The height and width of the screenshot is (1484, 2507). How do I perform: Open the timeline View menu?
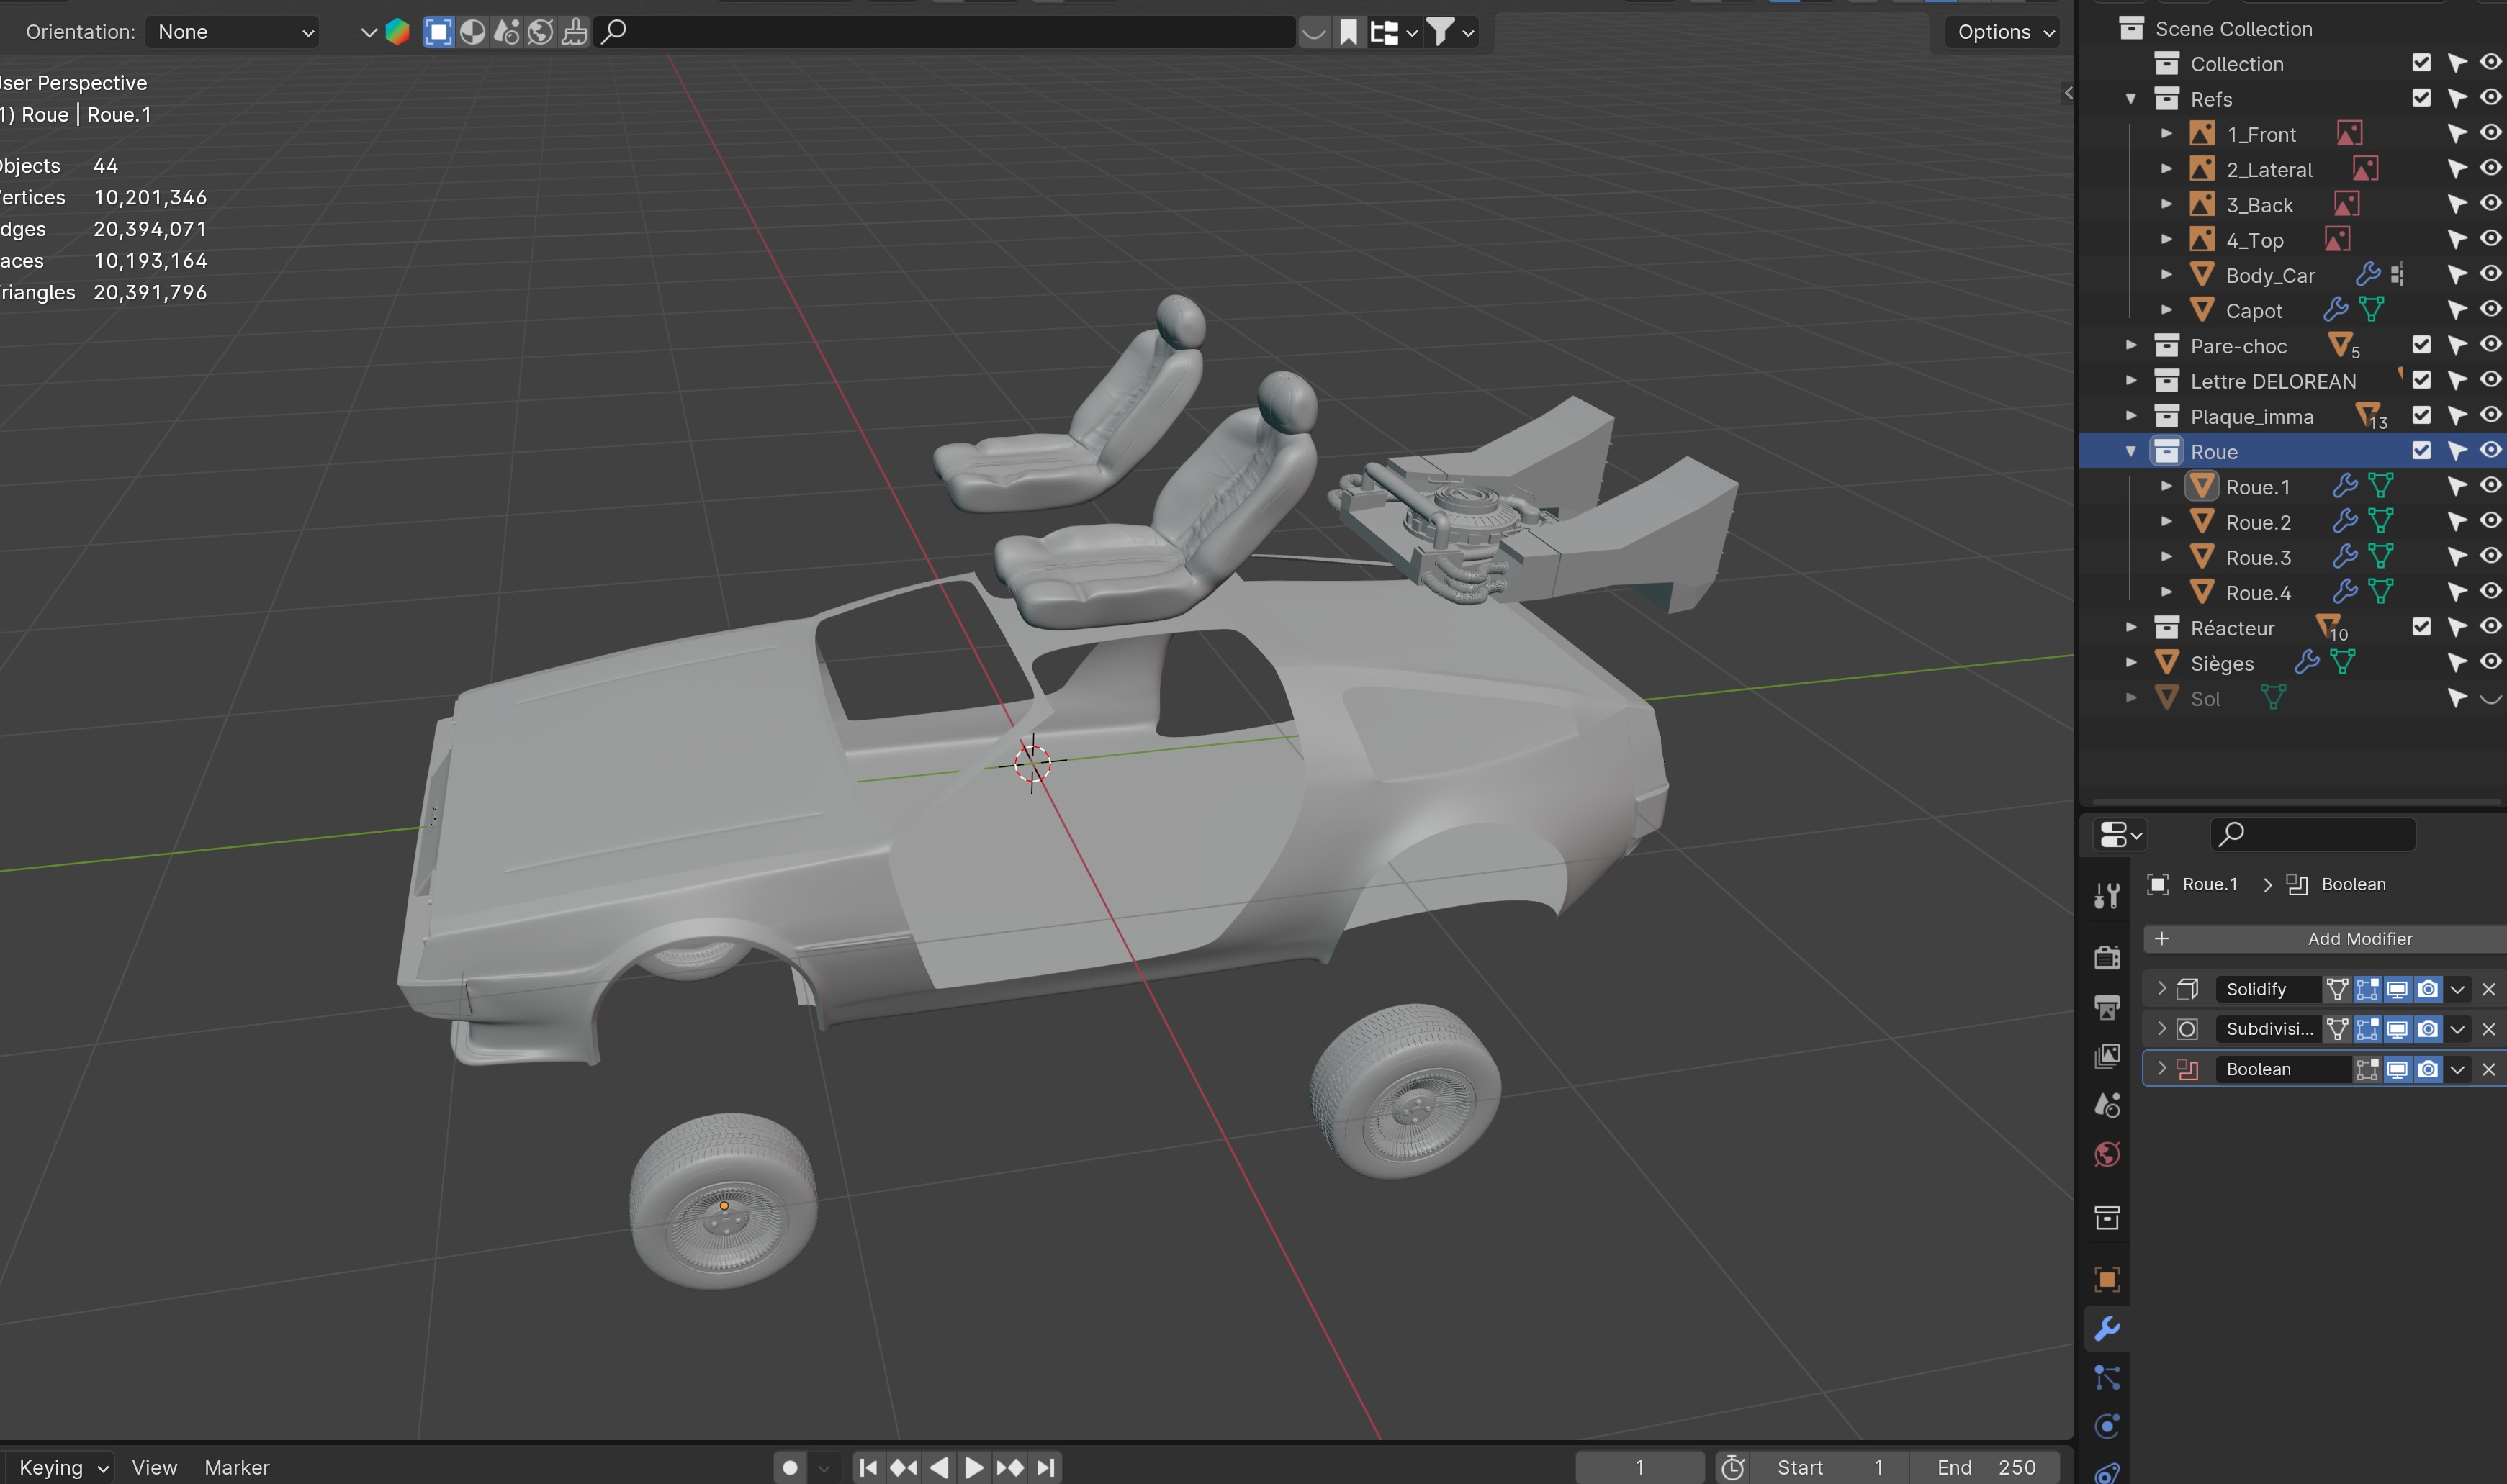(x=154, y=1467)
